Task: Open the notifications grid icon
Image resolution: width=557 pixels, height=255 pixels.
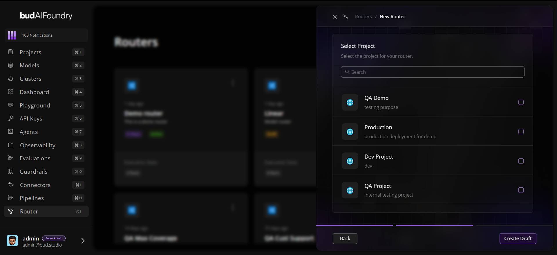Action: pyautogui.click(x=12, y=35)
